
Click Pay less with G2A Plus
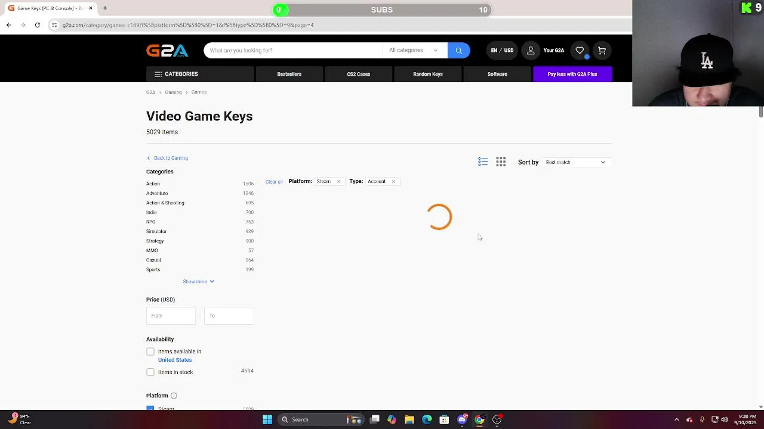[x=572, y=74]
